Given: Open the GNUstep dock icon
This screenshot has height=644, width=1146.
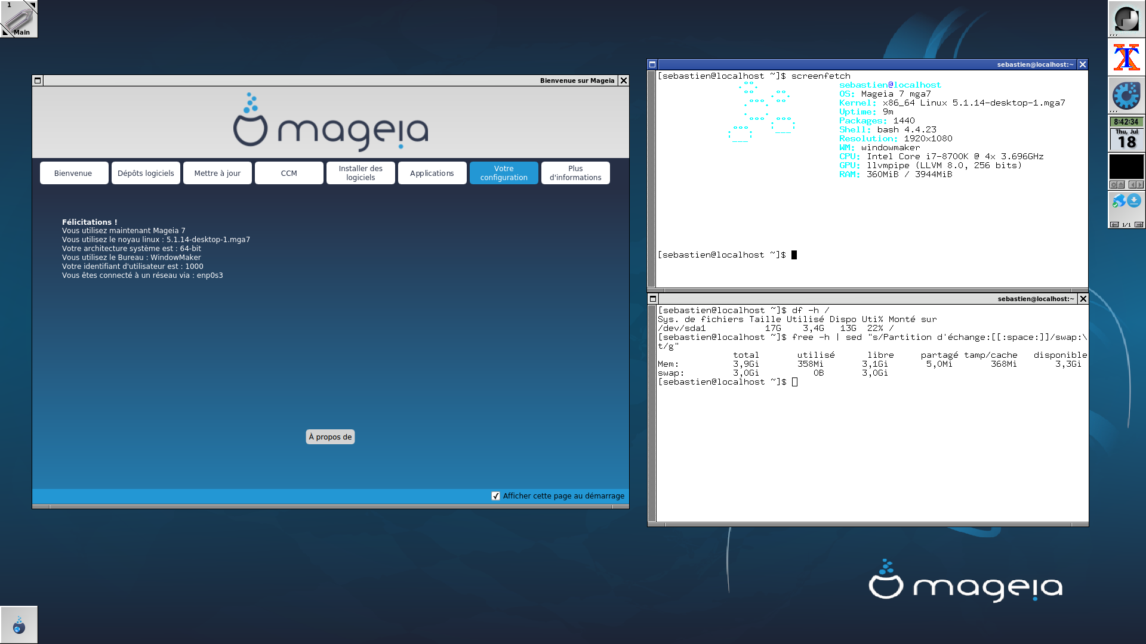Looking at the screenshot, I should (x=1127, y=19).
